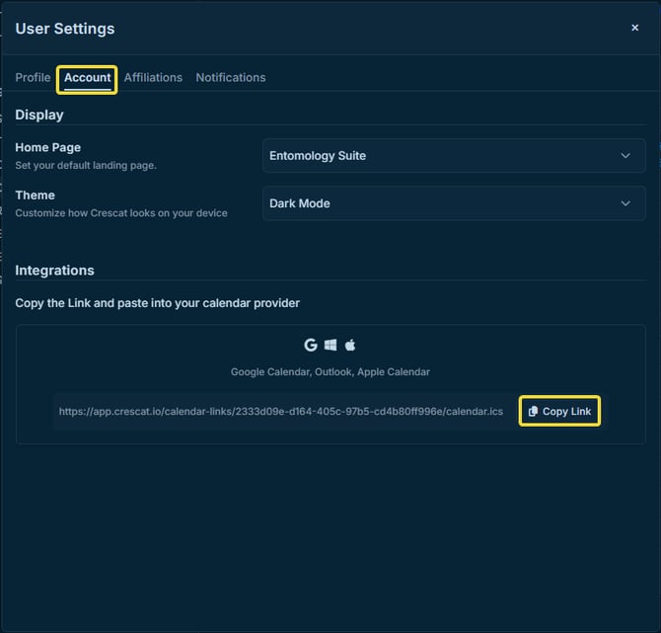Open the Affiliations tab

(x=153, y=77)
